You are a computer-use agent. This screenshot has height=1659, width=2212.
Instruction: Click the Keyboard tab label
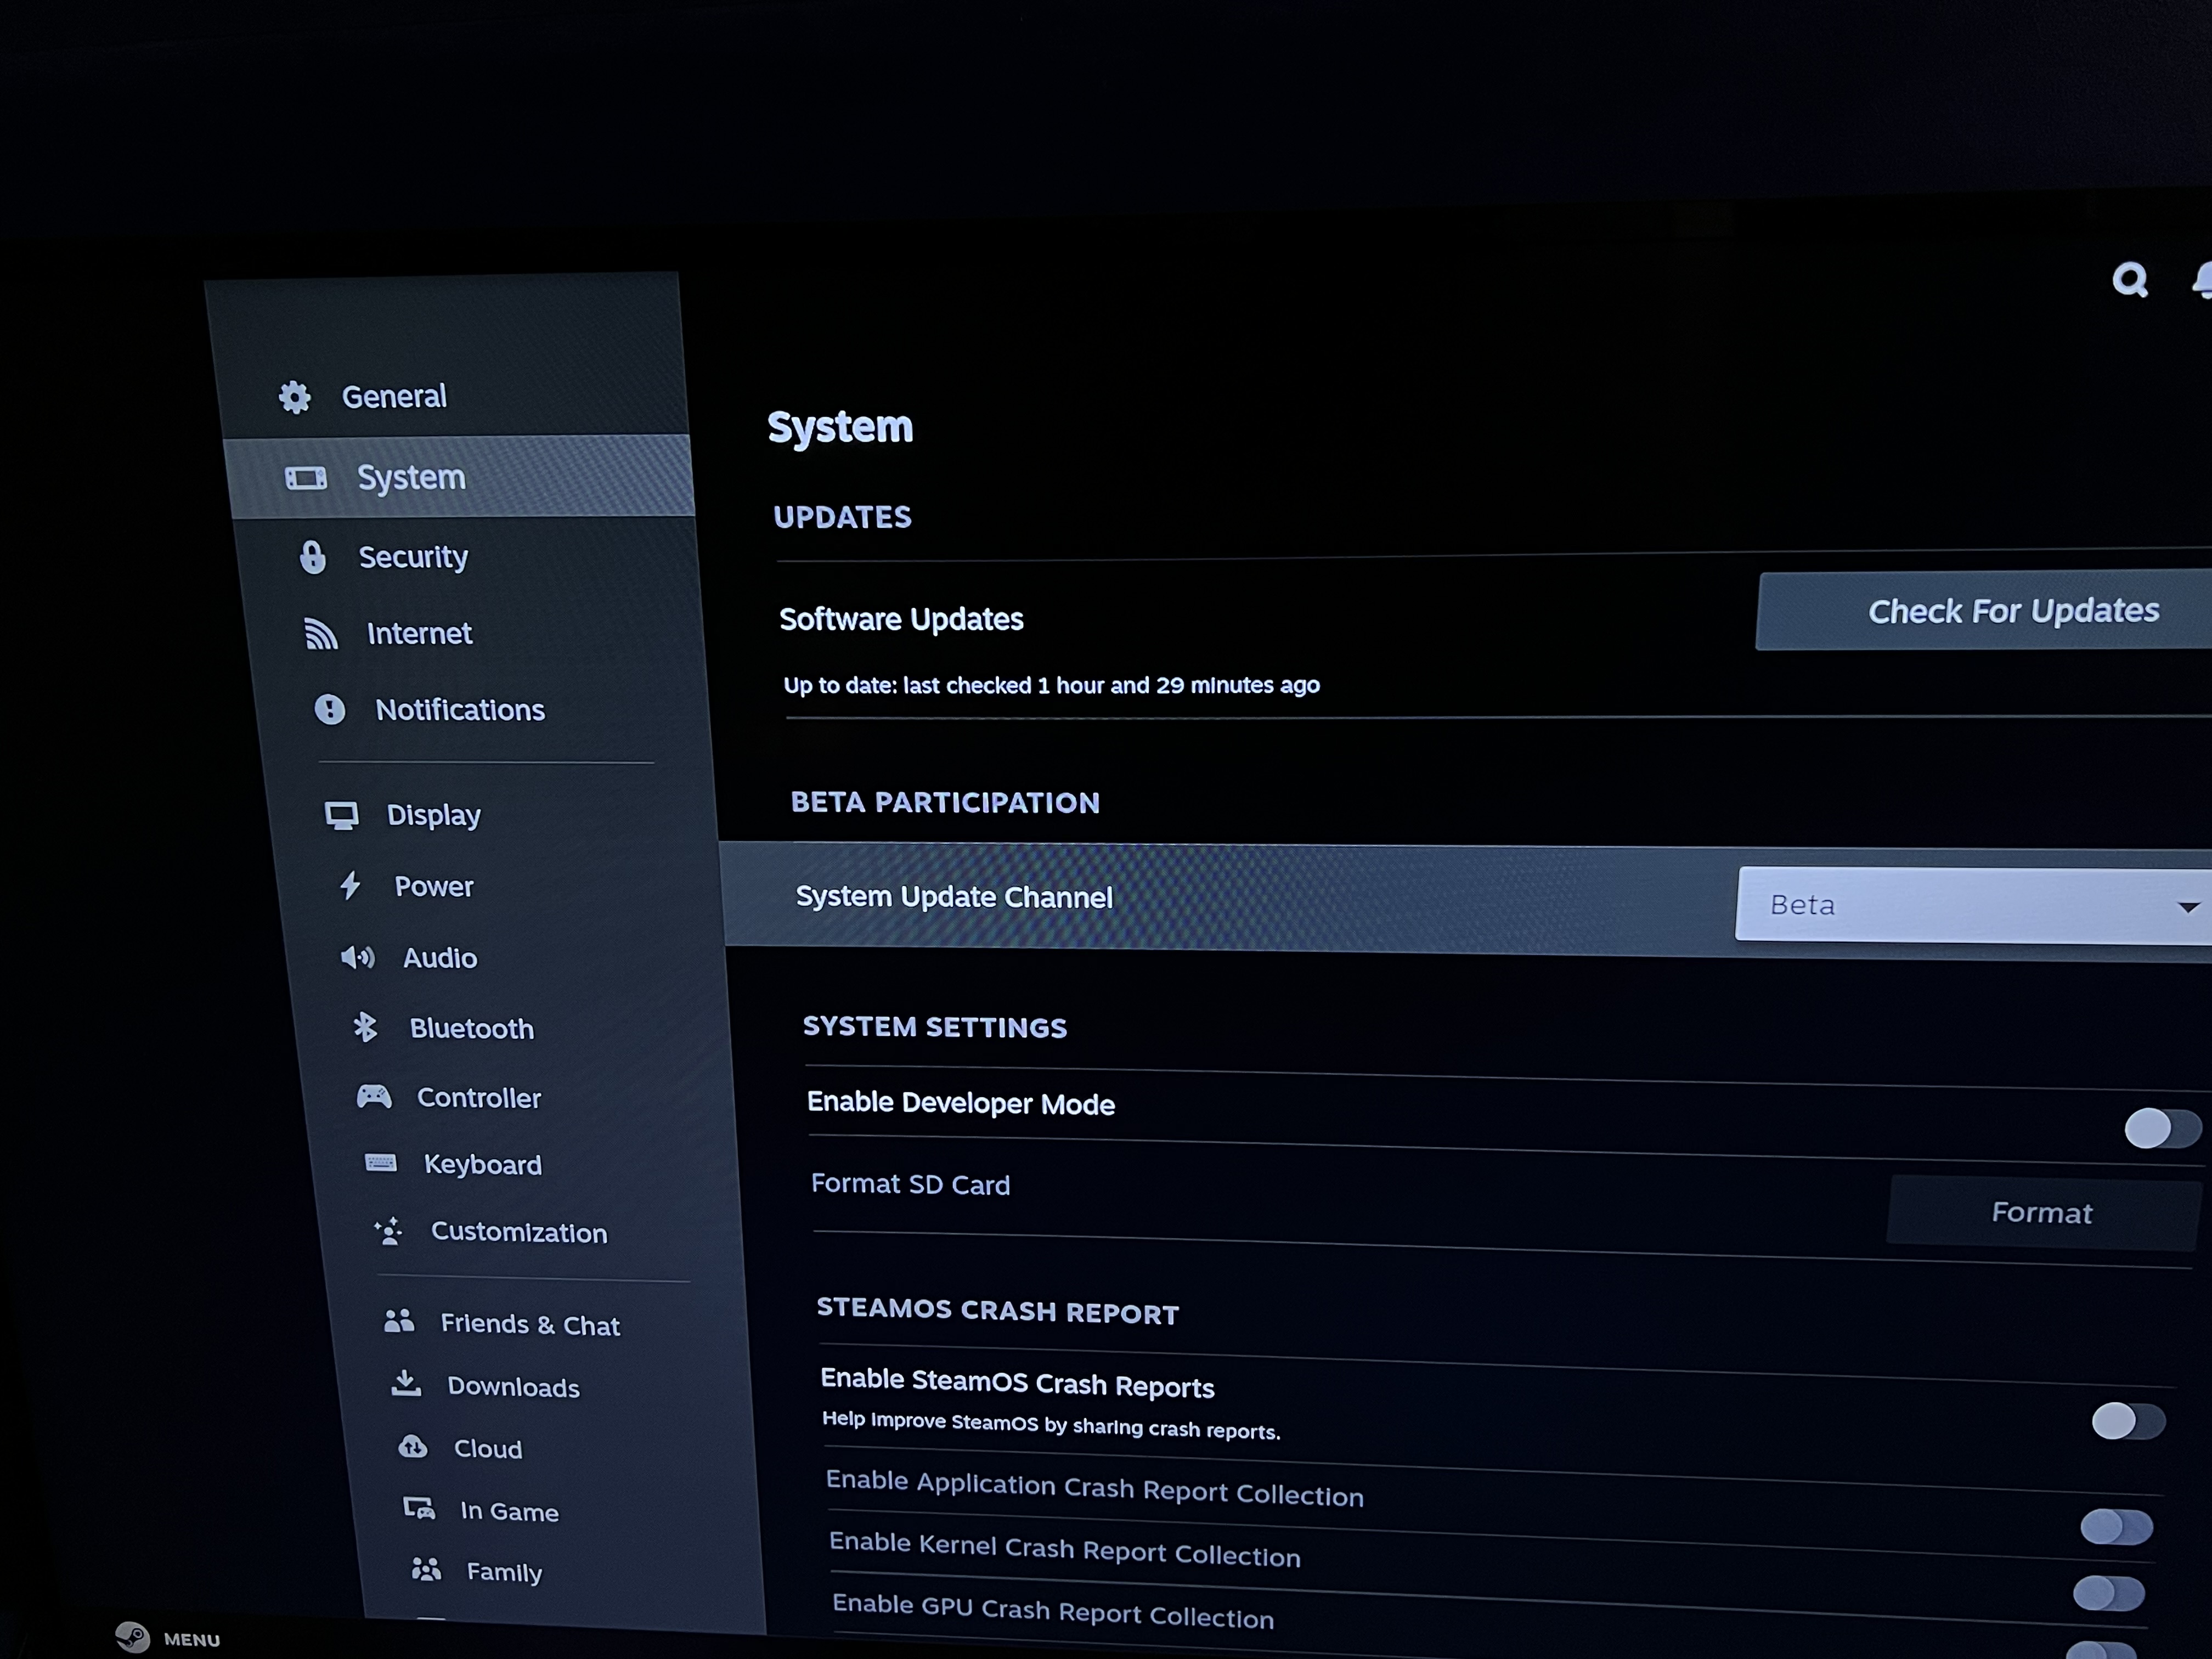483,1165
